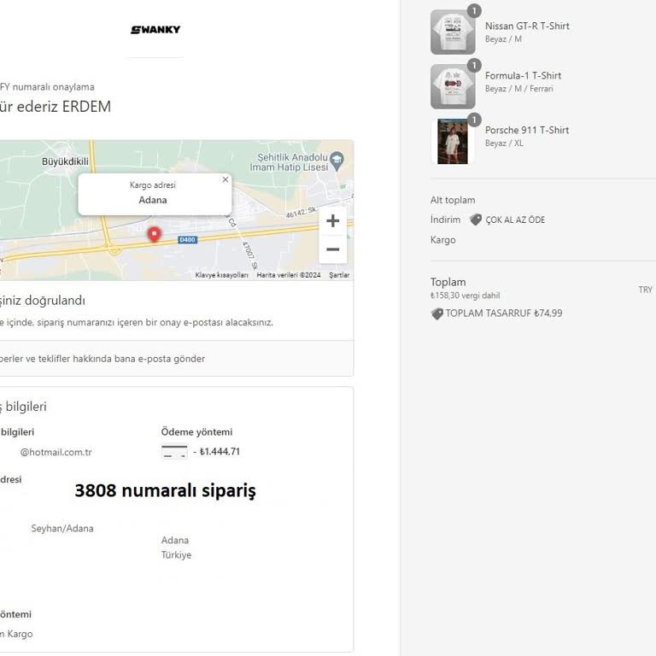Click the Beyaz / M / Ferrari variant text
The height and width of the screenshot is (656, 656).
(518, 89)
